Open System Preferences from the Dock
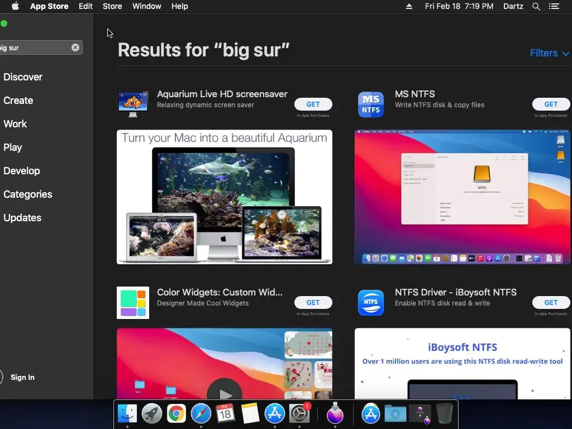572x429 pixels. [299, 414]
